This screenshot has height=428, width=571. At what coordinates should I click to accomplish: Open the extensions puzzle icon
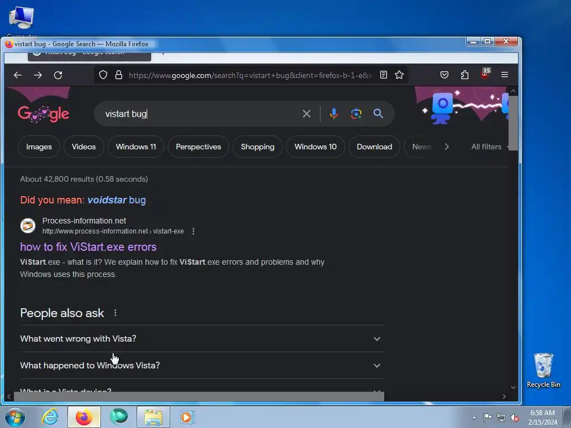[464, 75]
